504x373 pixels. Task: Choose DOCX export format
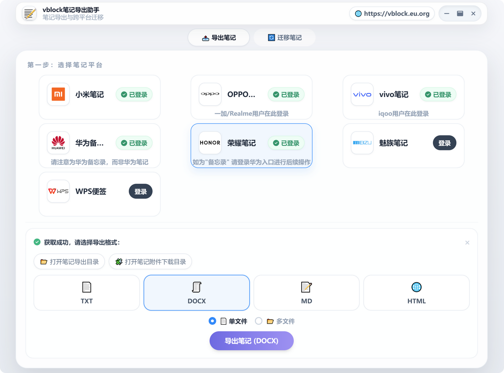197,293
